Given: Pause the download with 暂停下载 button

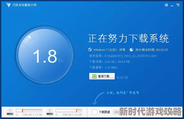Looking at the screenshot, I should pyautogui.click(x=102, y=76).
